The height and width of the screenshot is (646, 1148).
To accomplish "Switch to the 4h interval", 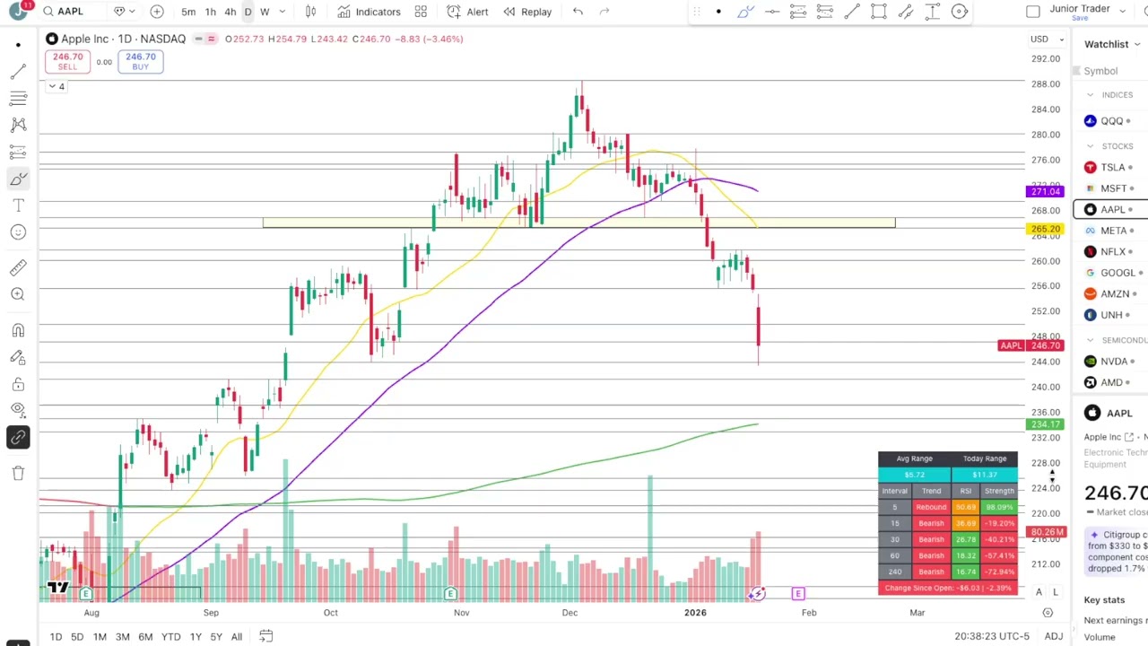I will [230, 12].
